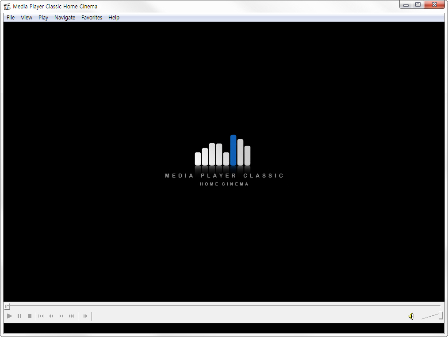This screenshot has width=448, height=337.
Task: Skip to previous track icon
Action: (41, 316)
